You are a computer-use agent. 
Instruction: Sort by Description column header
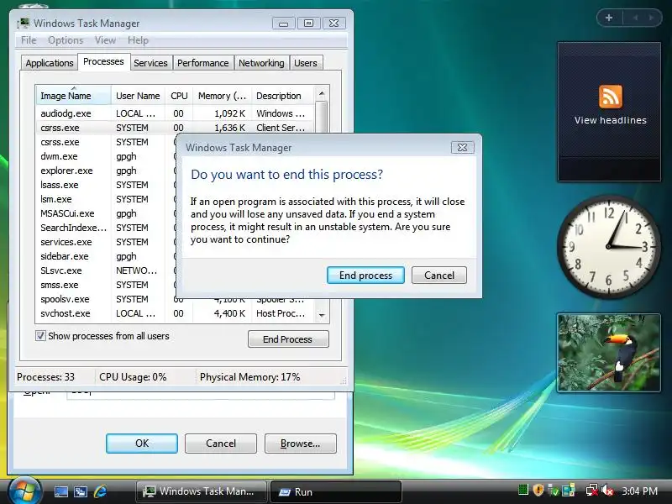coord(283,96)
